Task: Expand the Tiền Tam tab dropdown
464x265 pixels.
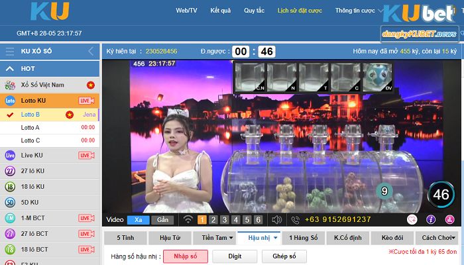Action: (214, 238)
